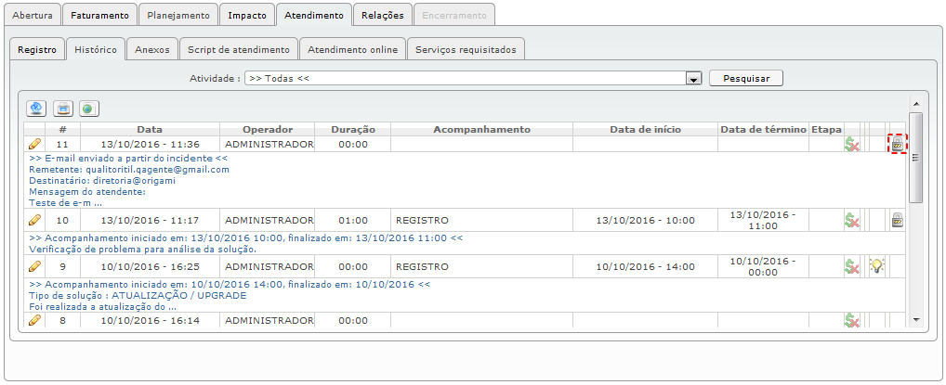Click the first blue globe toolbar icon
This screenshot has height=385, width=946.
(x=37, y=109)
